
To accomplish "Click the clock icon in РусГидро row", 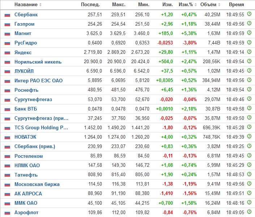I will (249, 42).
